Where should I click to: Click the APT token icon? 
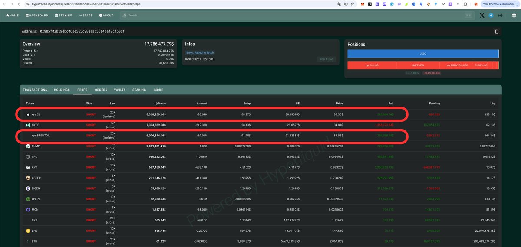(28, 167)
